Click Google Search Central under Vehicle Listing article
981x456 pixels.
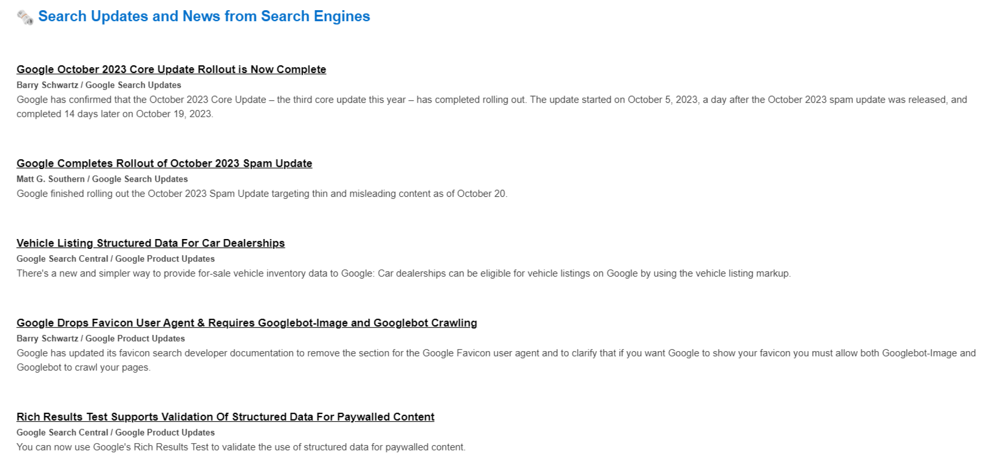tap(62, 259)
